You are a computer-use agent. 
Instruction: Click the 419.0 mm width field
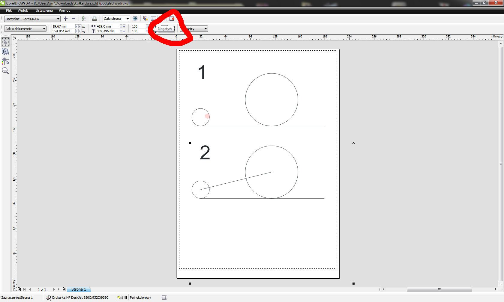click(x=107, y=26)
